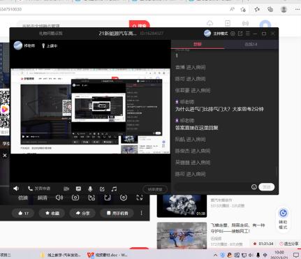301x259 pixels.
Task: Click the red search button
Action: click(140, 24)
